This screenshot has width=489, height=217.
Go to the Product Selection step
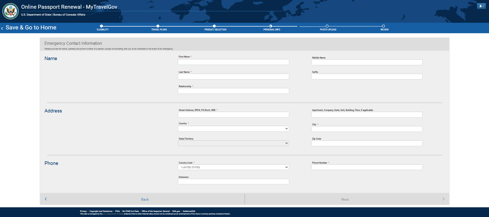[x=214, y=26]
